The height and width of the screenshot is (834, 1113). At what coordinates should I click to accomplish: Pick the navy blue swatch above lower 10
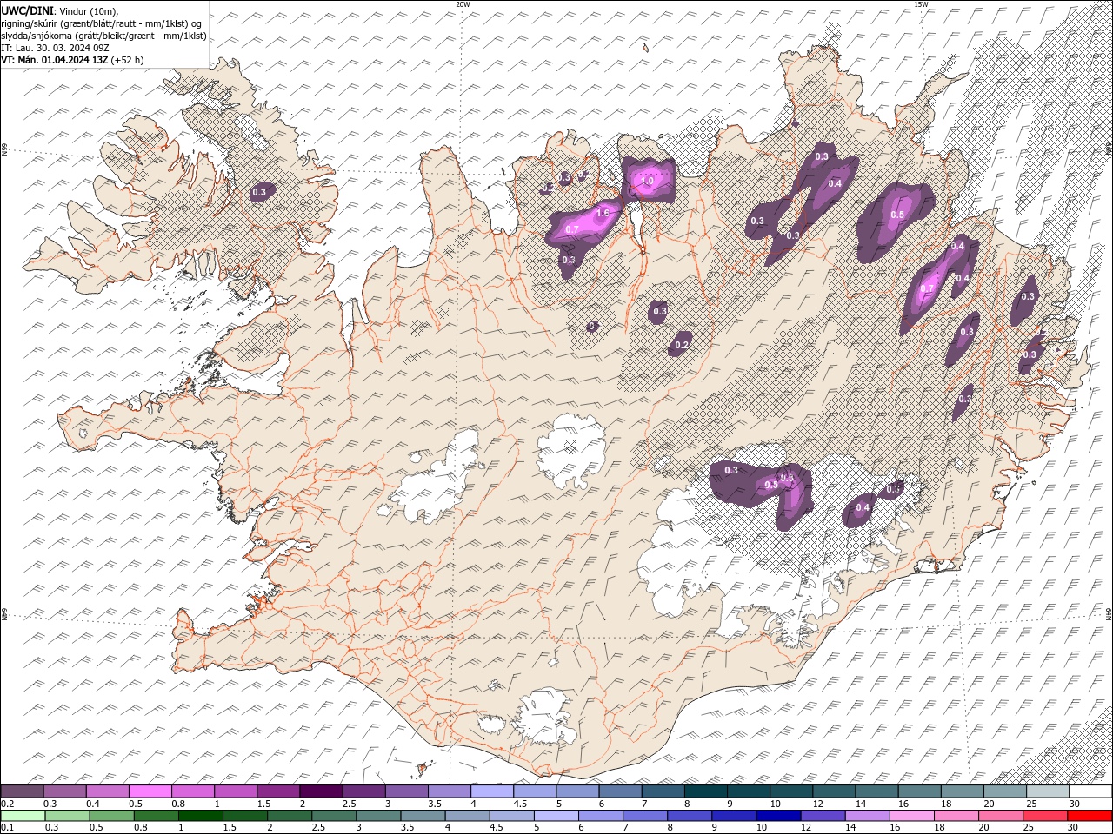point(779,815)
